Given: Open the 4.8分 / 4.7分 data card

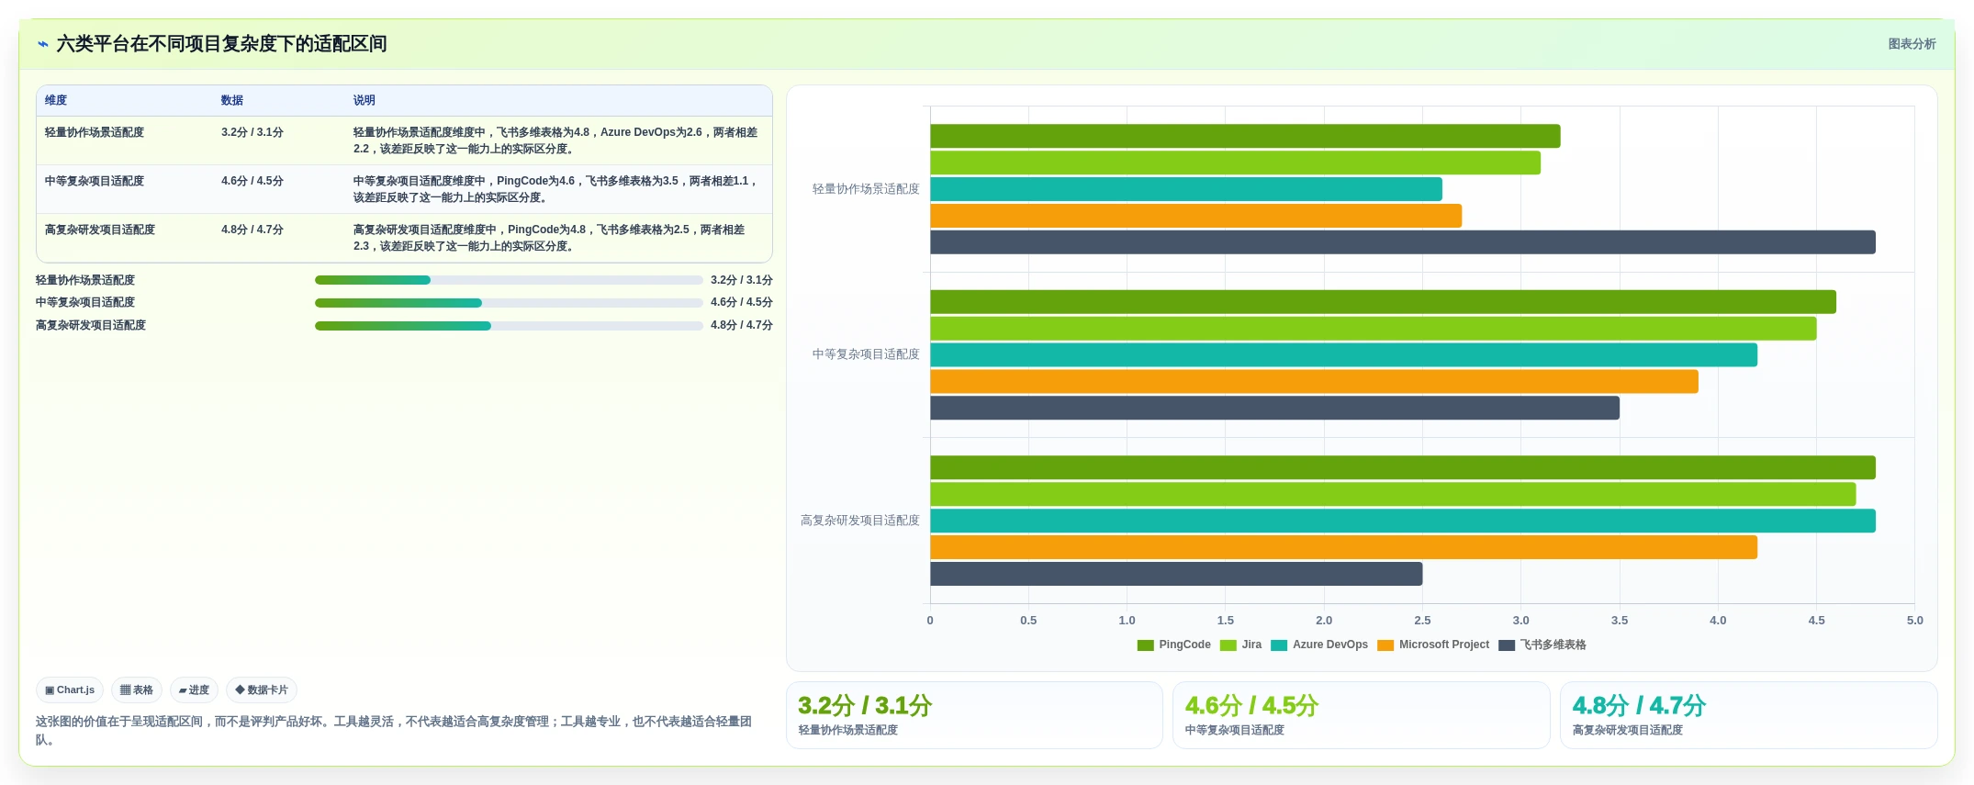Looking at the screenshot, I should [1748, 715].
